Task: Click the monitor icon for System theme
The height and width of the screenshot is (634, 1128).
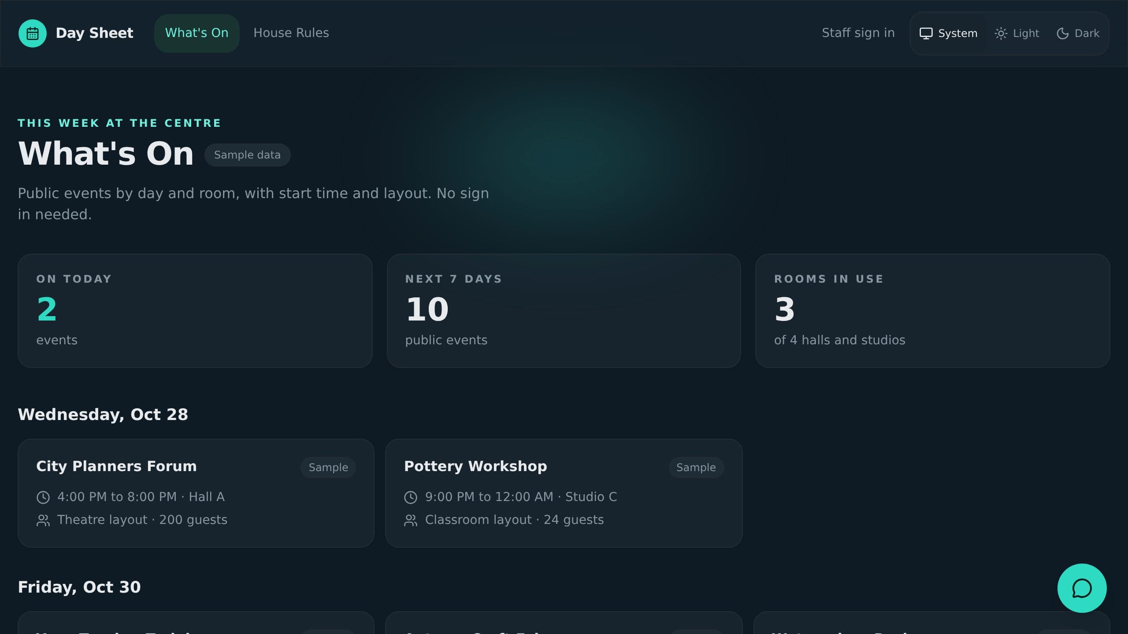Action: point(926,33)
